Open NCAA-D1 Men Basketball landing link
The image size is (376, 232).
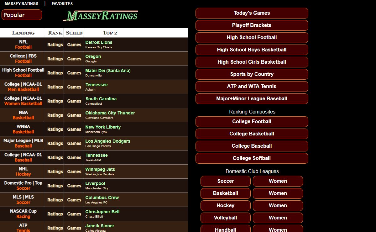coord(23,87)
